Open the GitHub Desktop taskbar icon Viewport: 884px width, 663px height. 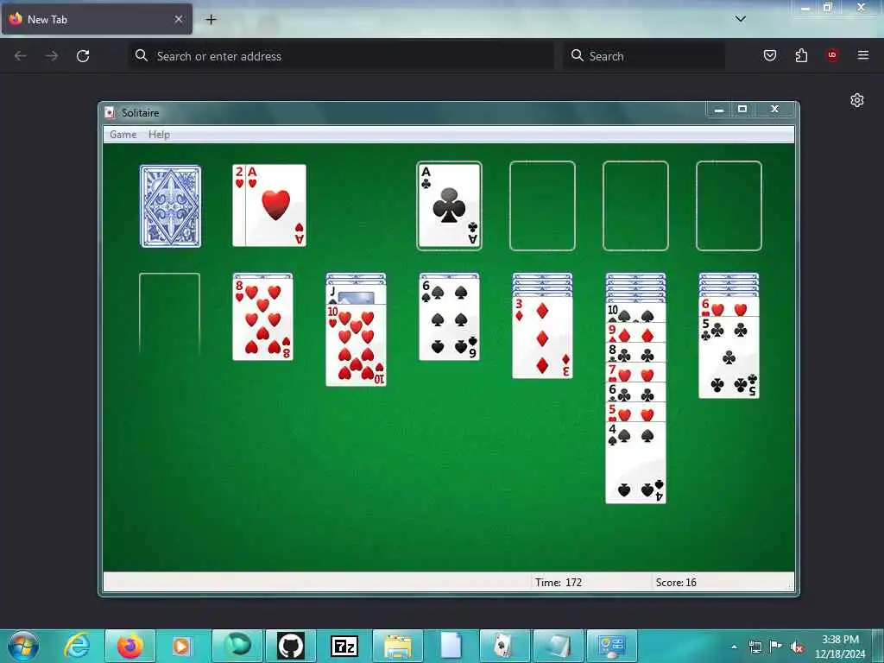290,646
